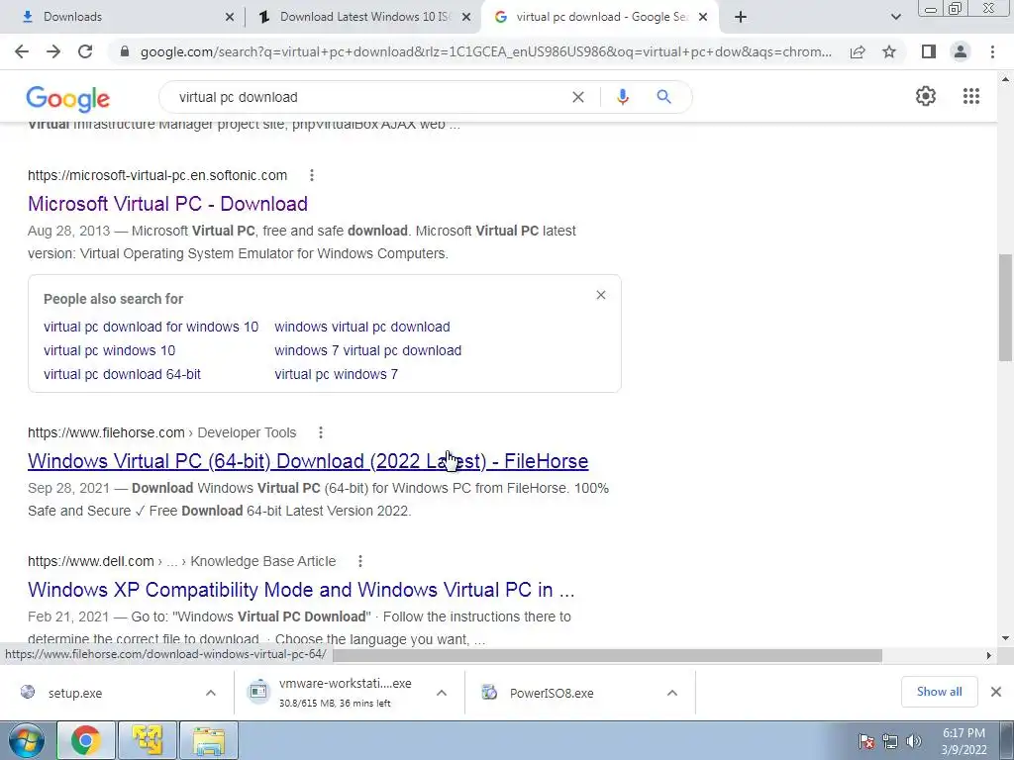Start voice search with microphone

pyautogui.click(x=622, y=97)
